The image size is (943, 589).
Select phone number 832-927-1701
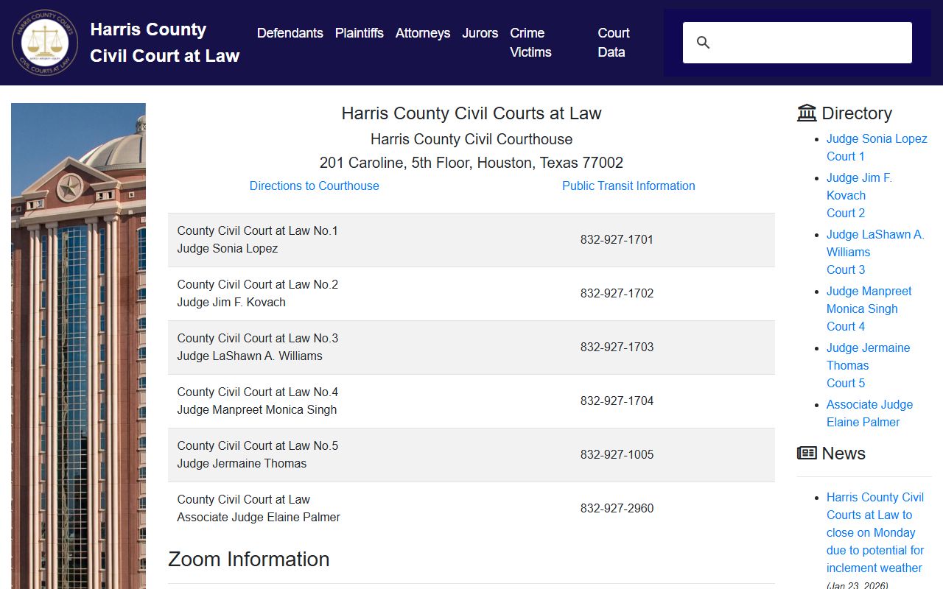coord(617,239)
